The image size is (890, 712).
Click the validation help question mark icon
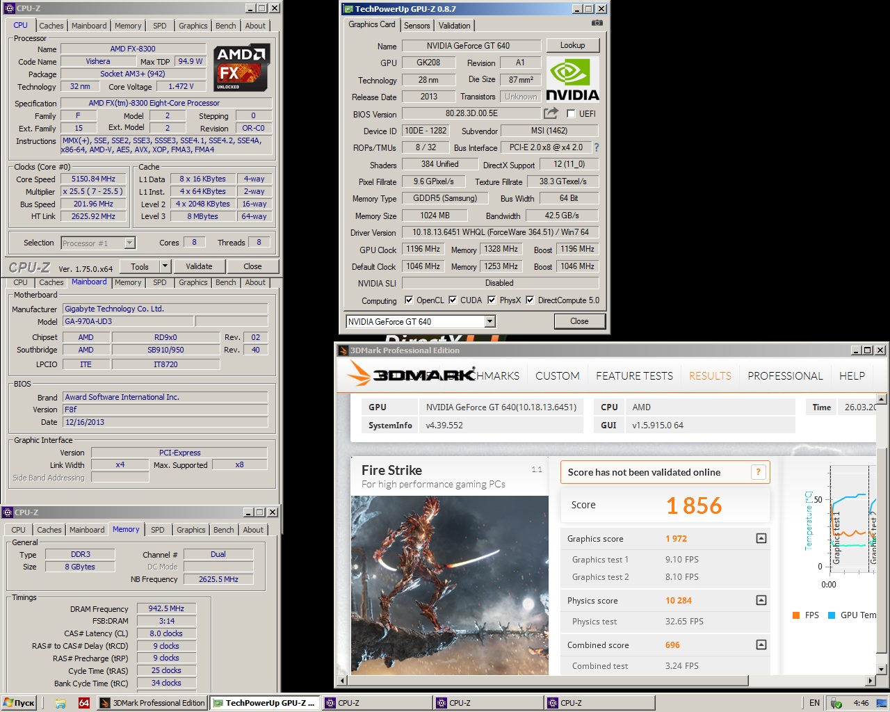click(x=758, y=472)
